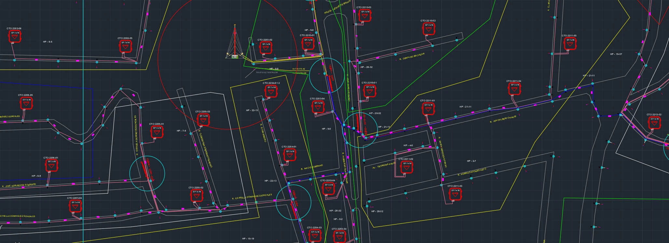Select the CTO:2205-04 box symbol
The width and height of the screenshot is (669, 243).
click(x=76, y=206)
